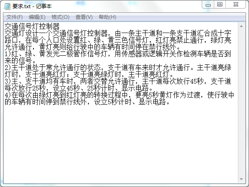Open the 格式(O) menu

click(x=61, y=17)
